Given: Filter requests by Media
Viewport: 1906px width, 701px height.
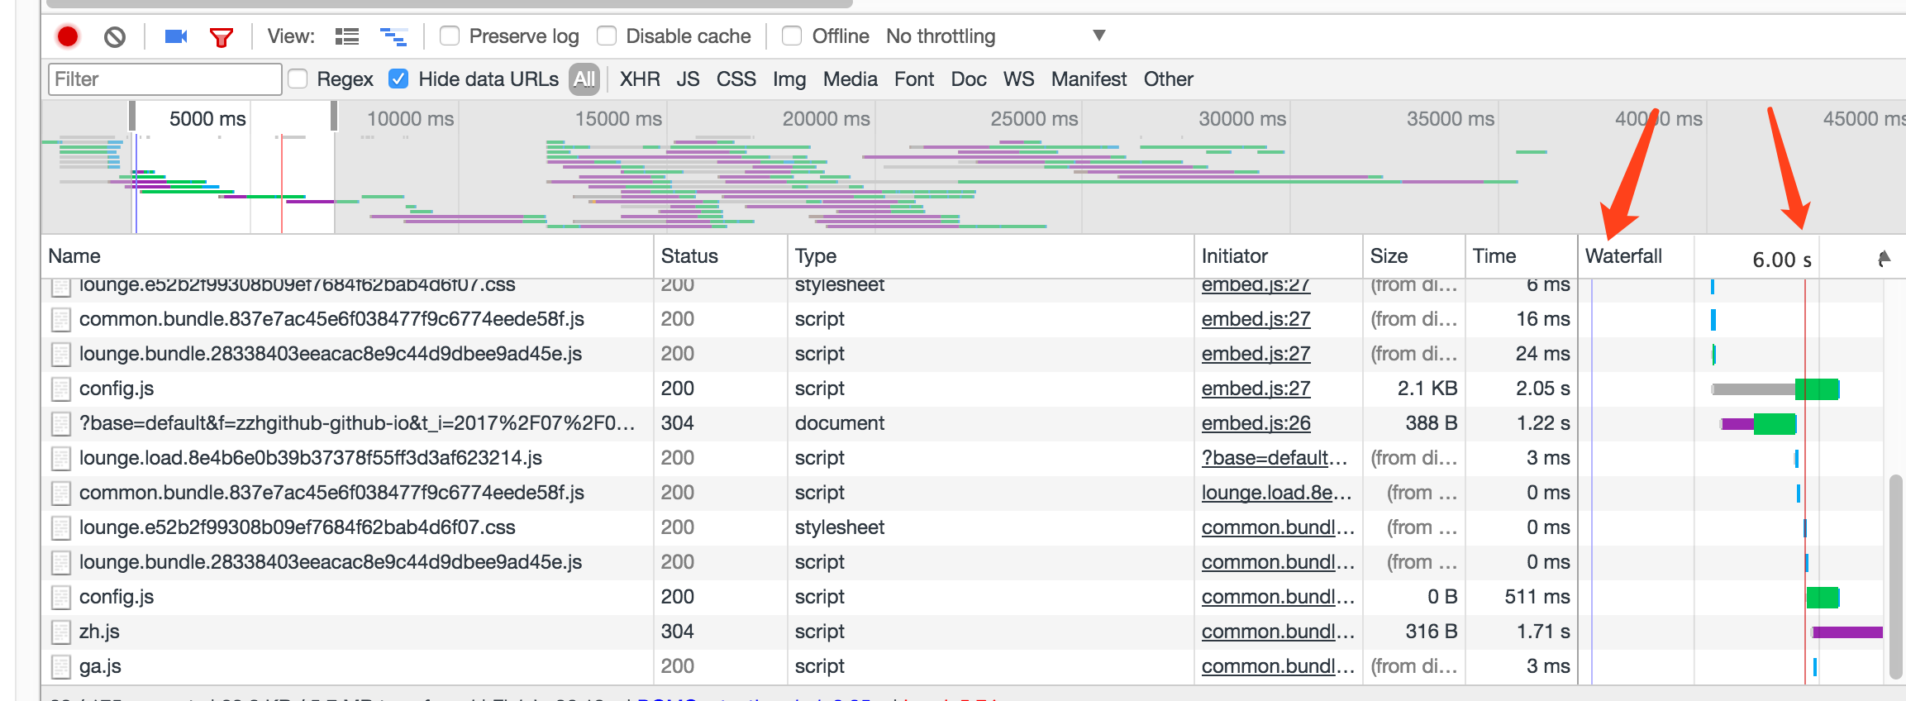Looking at the screenshot, I should click(x=850, y=79).
